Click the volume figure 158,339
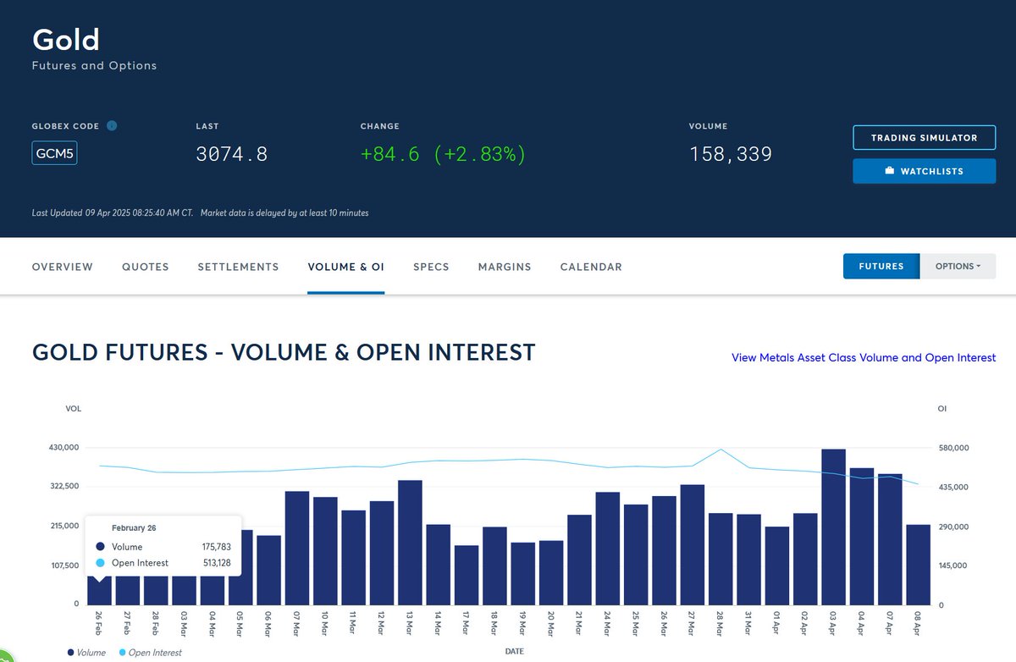1016x662 pixels. tap(731, 154)
